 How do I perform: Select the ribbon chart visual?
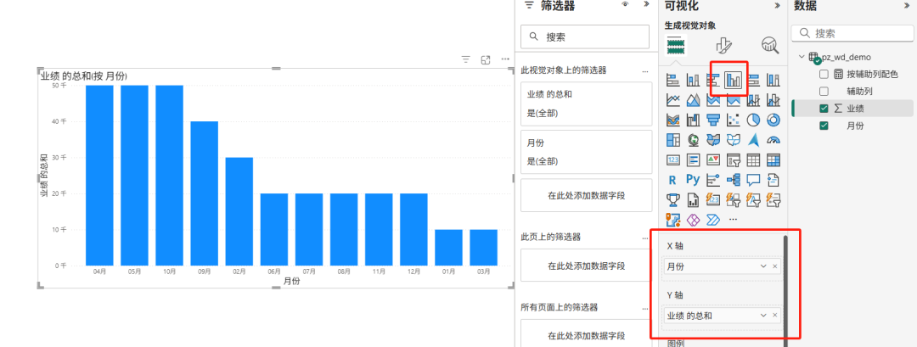tap(673, 120)
